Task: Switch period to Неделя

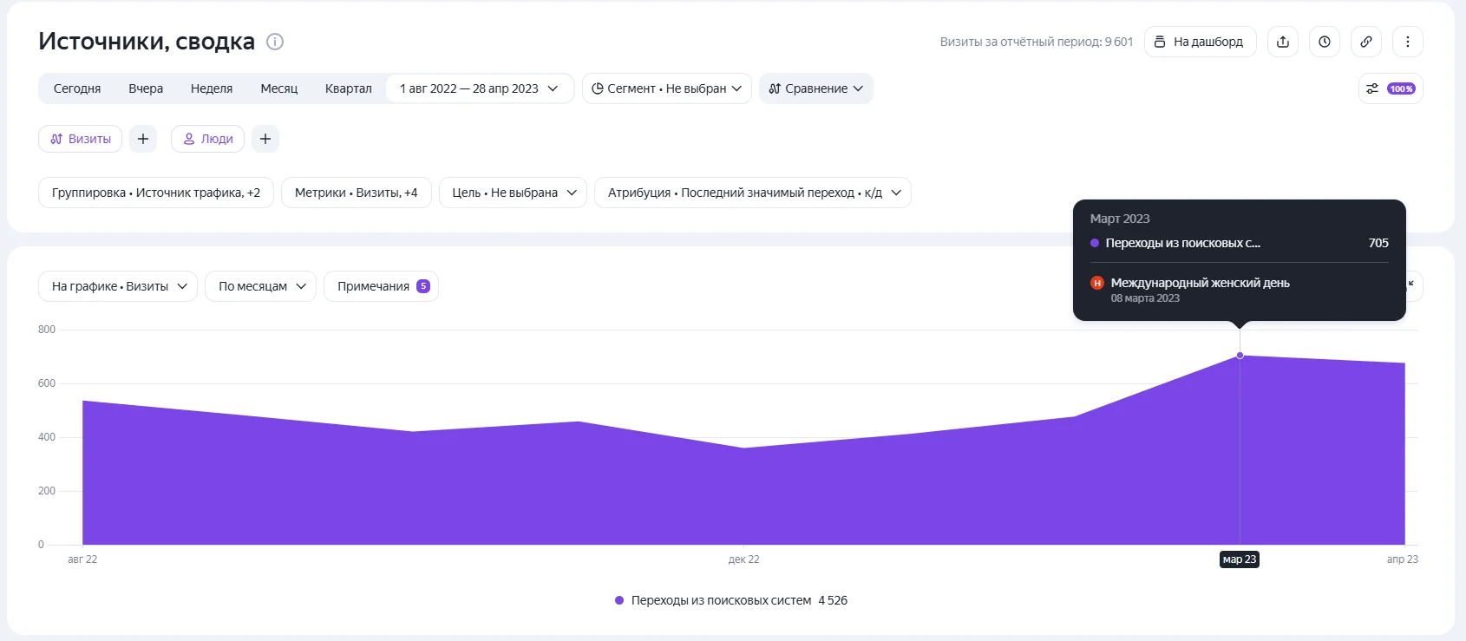Action: (x=212, y=88)
